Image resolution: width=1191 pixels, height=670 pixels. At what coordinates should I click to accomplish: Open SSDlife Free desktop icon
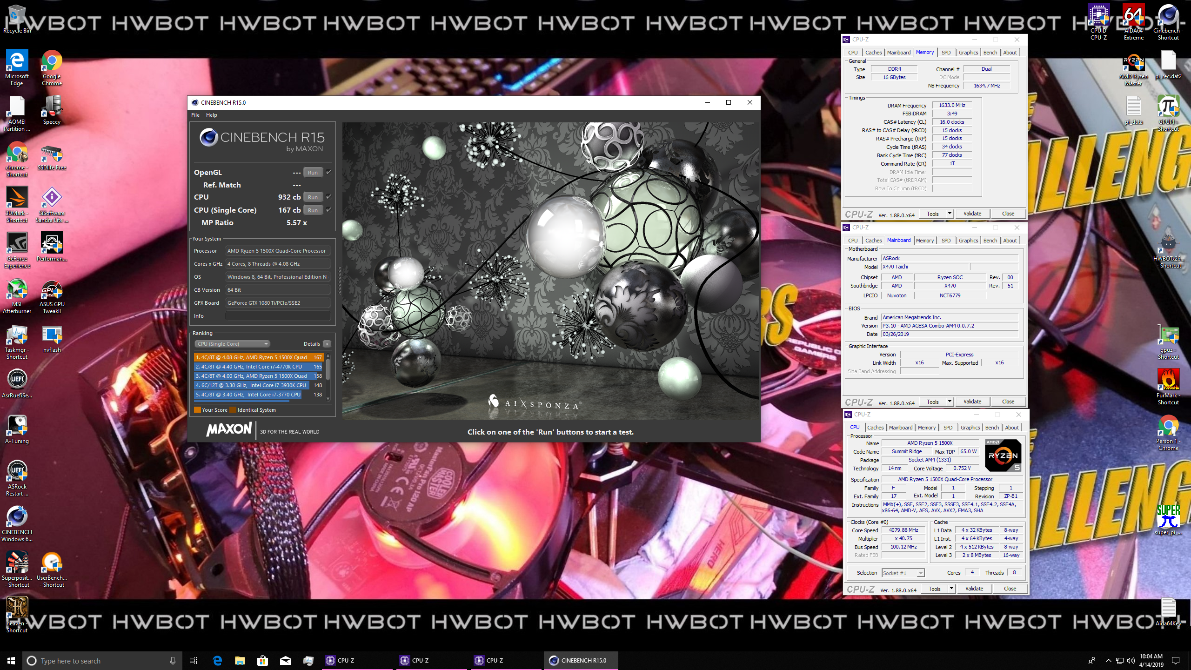(x=52, y=157)
